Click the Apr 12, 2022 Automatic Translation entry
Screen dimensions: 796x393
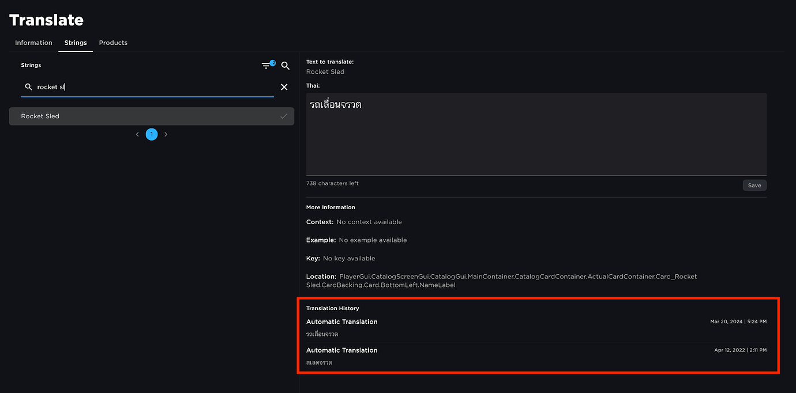click(x=536, y=356)
